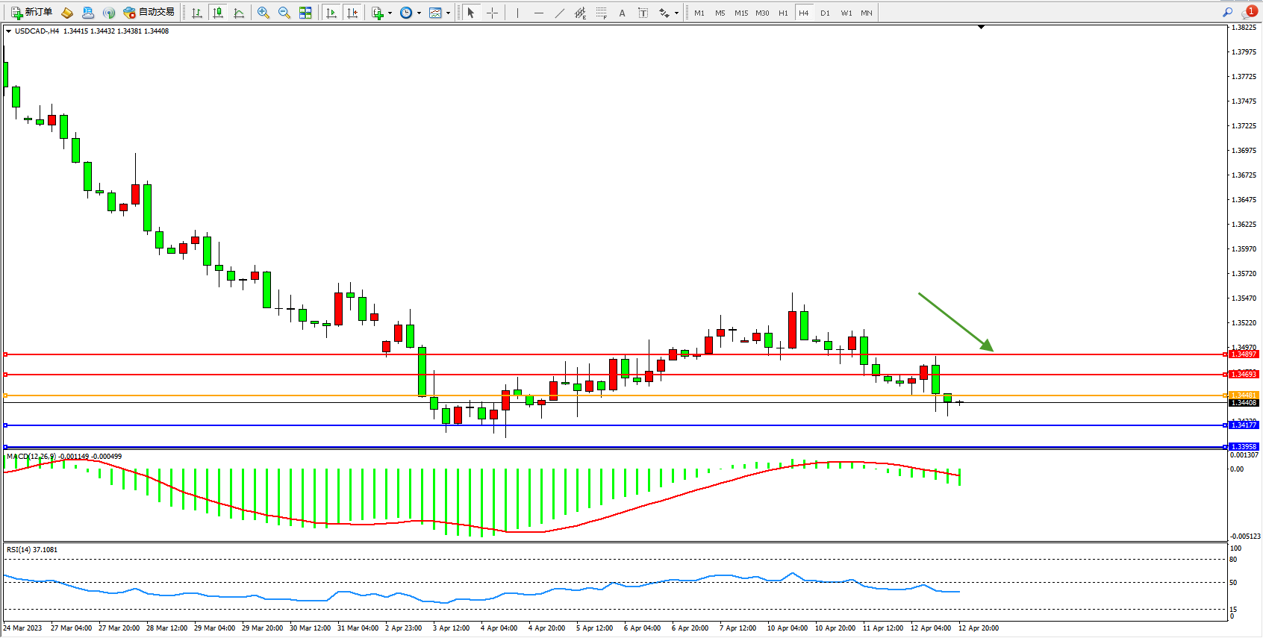Choose the Draw Trendline tool
1263x638 pixels.
(x=559, y=13)
